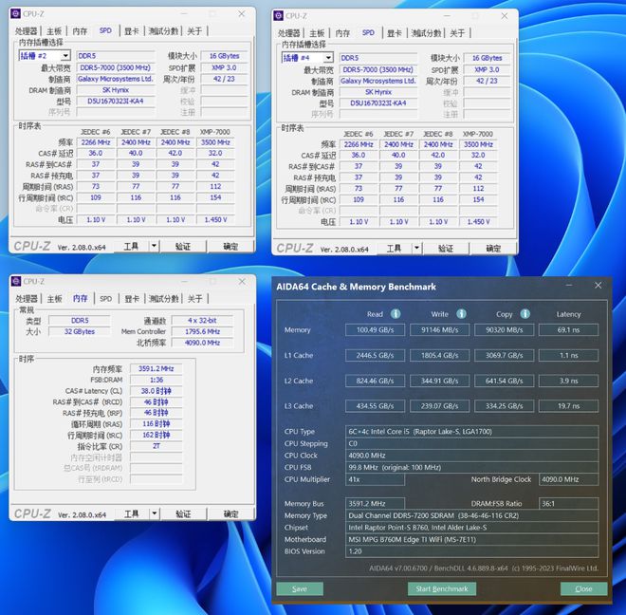626x615 pixels.
Task: Click the Read info icon in AIDA64
Action: pyautogui.click(x=396, y=314)
